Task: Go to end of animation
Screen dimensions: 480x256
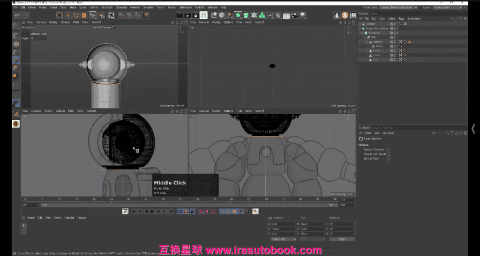Action: pos(171,212)
